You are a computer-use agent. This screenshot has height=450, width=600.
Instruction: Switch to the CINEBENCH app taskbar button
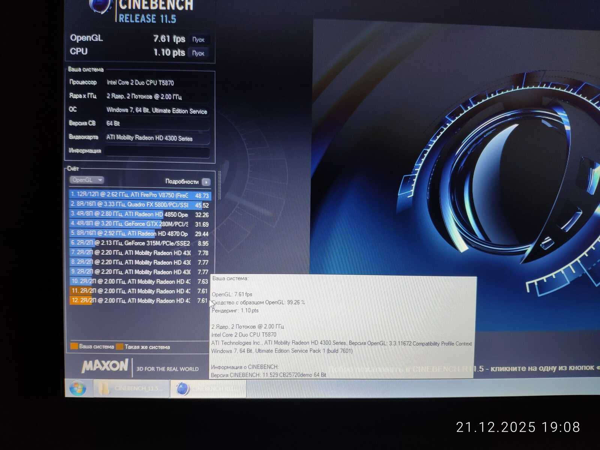click(208, 389)
